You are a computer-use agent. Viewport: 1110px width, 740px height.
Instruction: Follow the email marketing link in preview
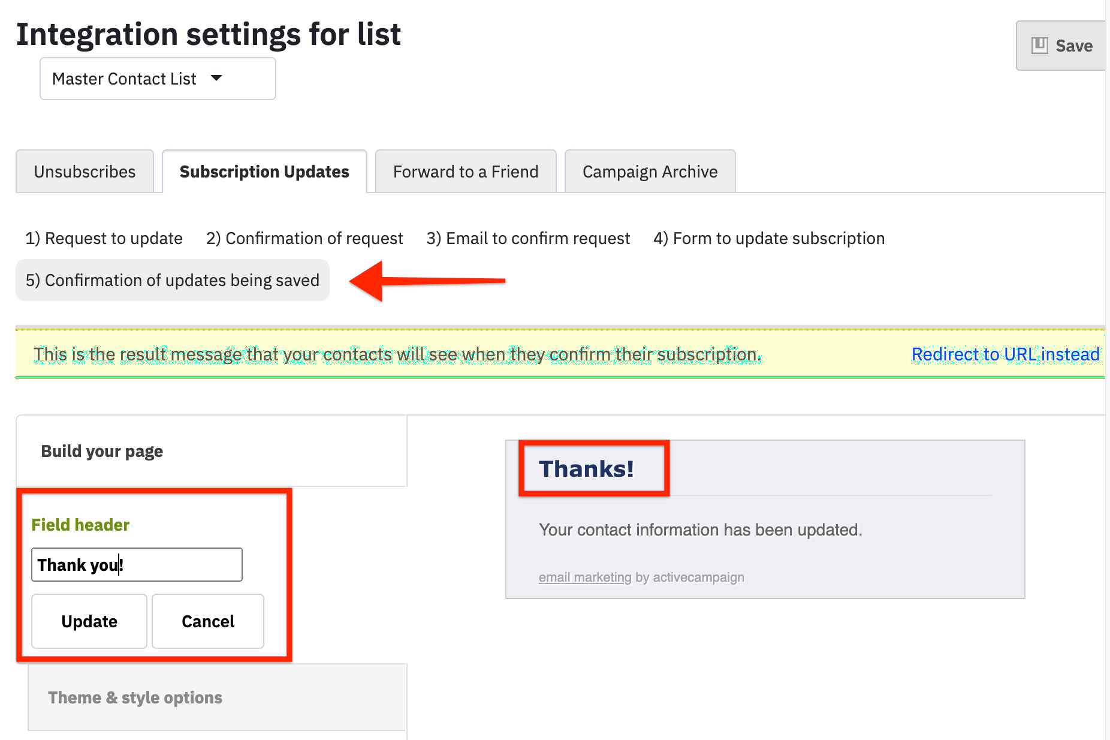pyautogui.click(x=585, y=577)
